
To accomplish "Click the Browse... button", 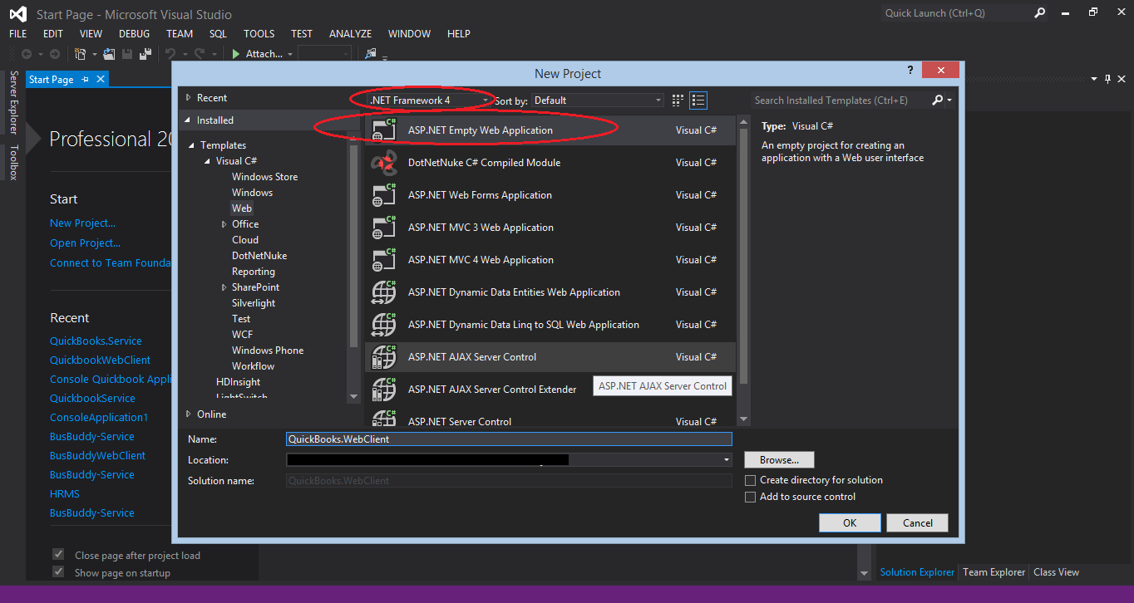I will coord(779,459).
